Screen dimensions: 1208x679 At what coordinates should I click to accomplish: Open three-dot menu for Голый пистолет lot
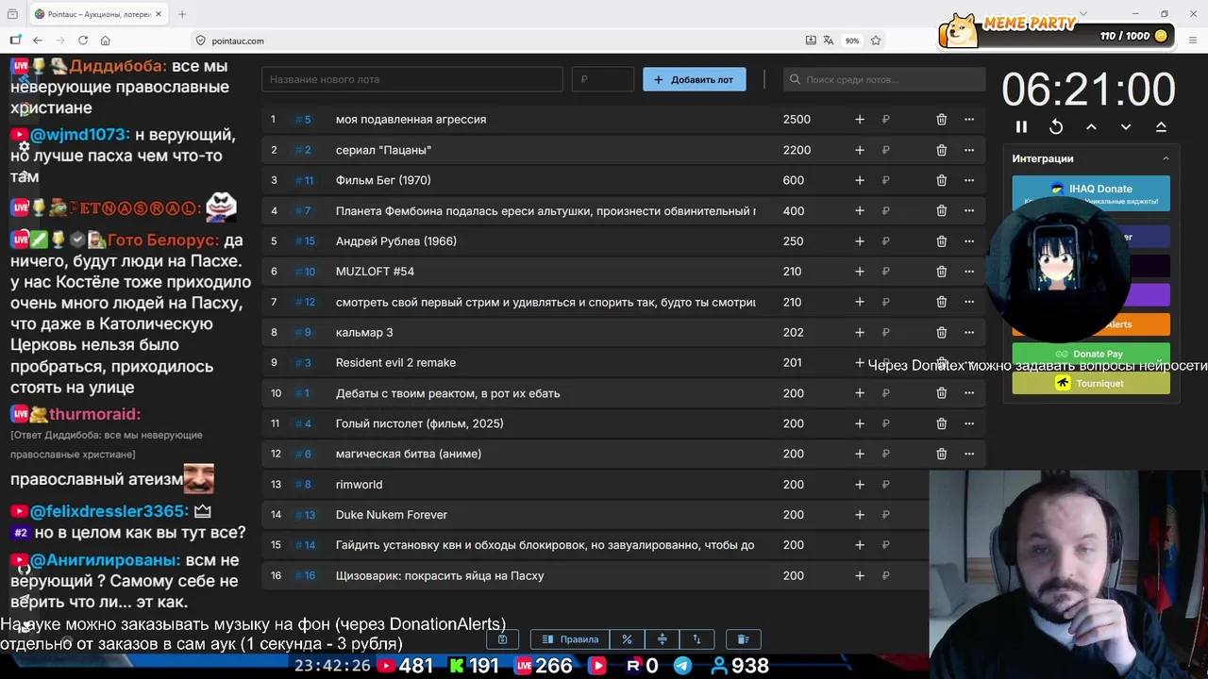tap(968, 423)
